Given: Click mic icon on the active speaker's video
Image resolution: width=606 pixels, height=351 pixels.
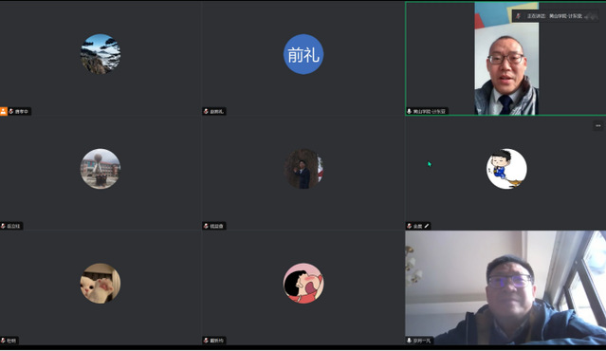Looking at the screenshot, I should (x=410, y=111).
